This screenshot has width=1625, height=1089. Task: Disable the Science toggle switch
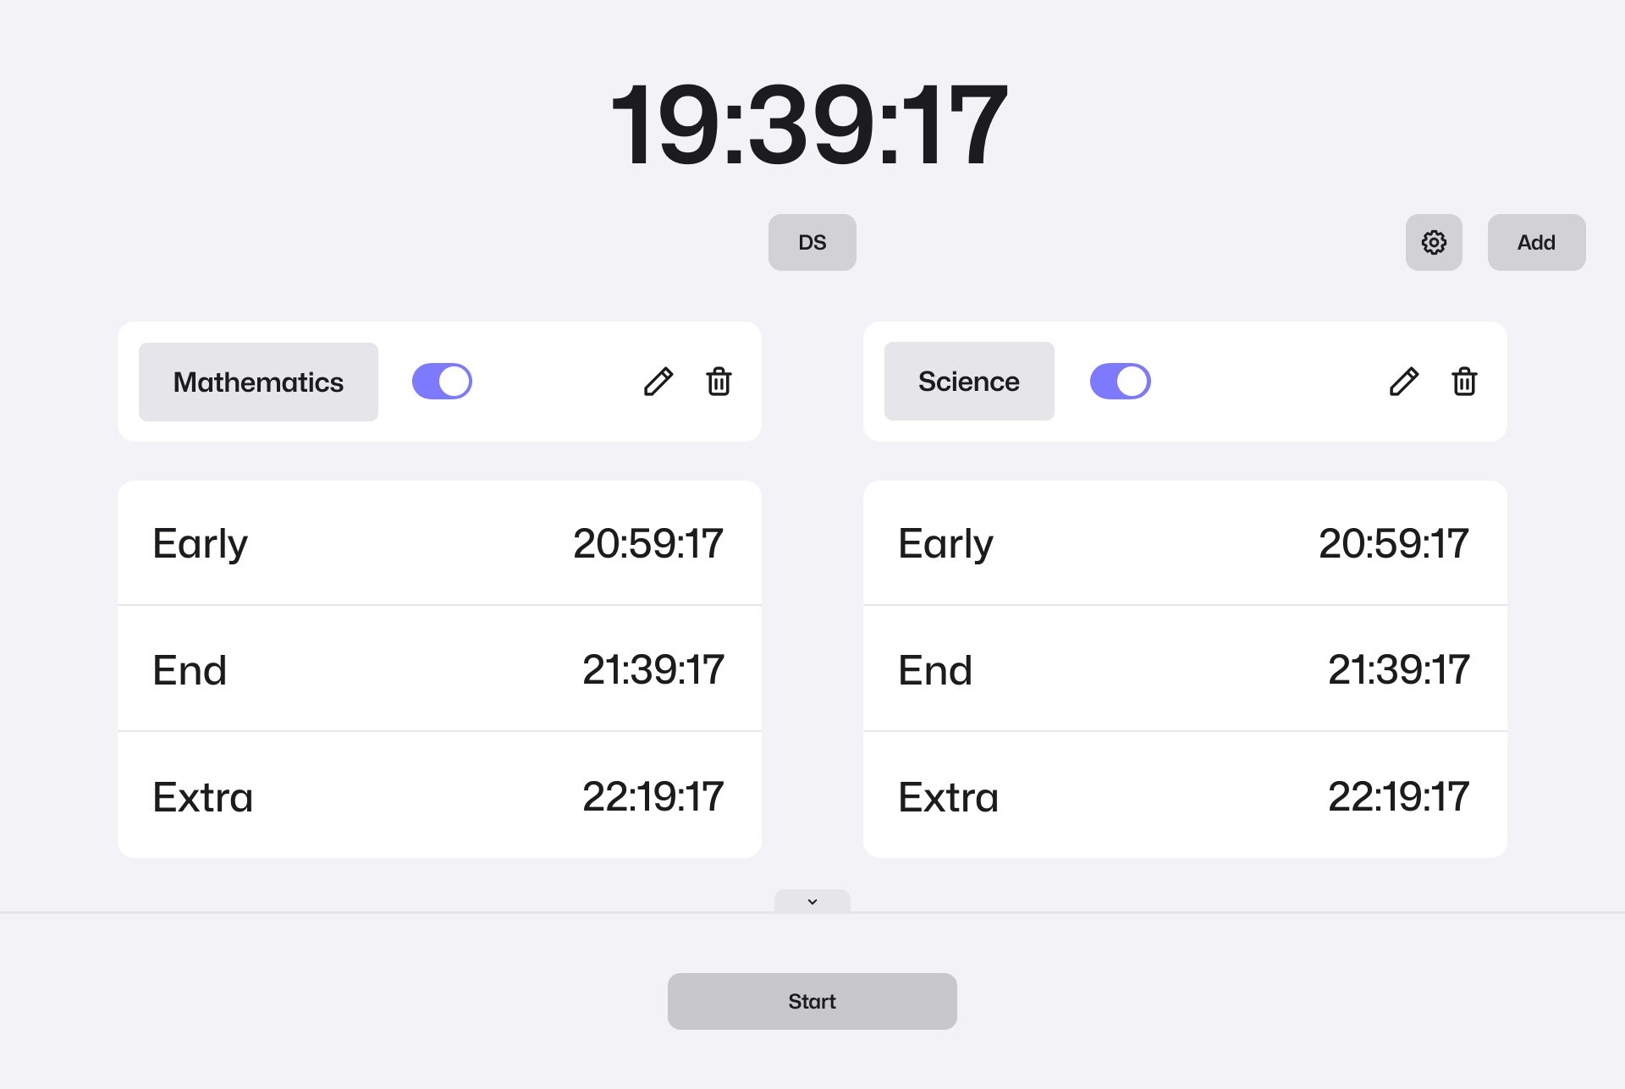pyautogui.click(x=1120, y=381)
